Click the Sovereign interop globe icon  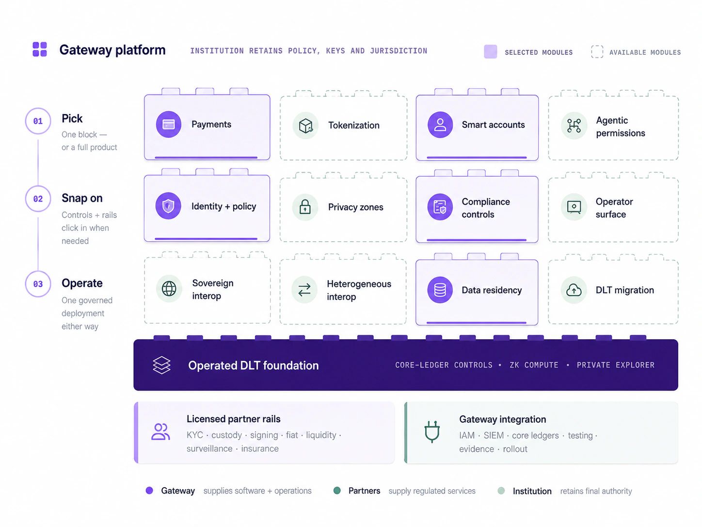pyautogui.click(x=169, y=289)
